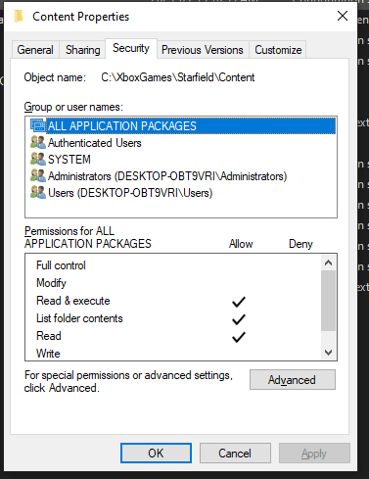Switch to the General tab

(x=35, y=50)
